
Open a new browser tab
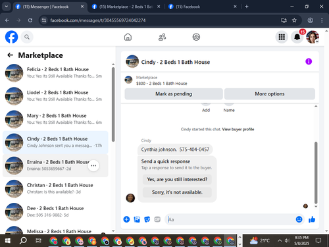point(247,7)
